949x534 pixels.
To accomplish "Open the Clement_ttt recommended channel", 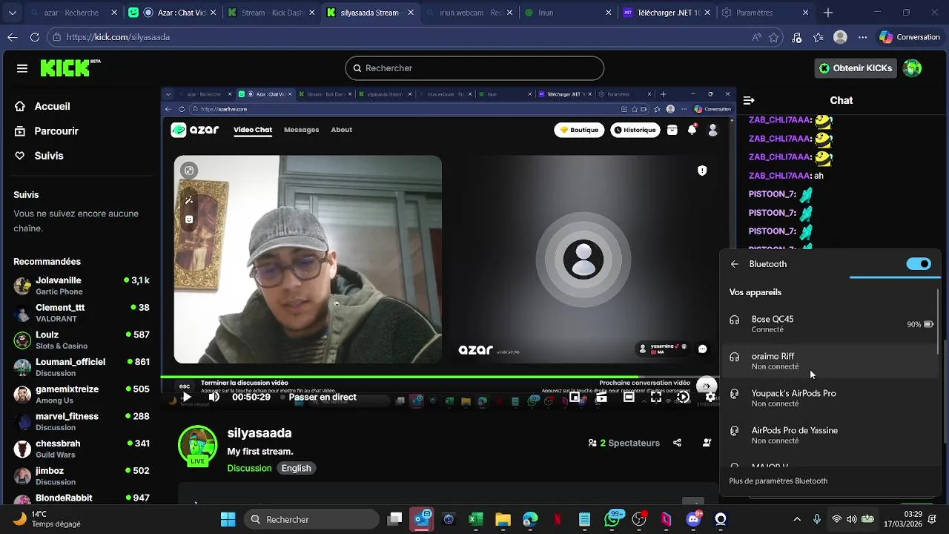I will tap(82, 312).
